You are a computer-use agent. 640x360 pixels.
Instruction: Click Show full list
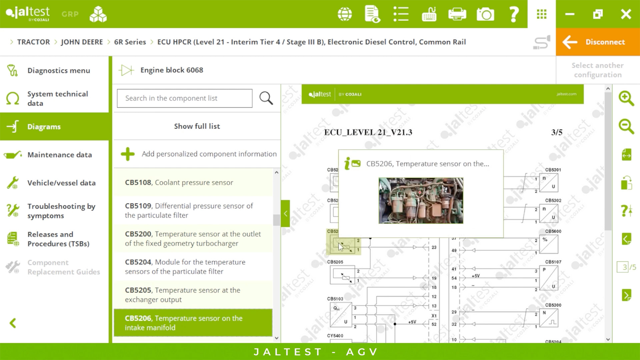click(197, 126)
